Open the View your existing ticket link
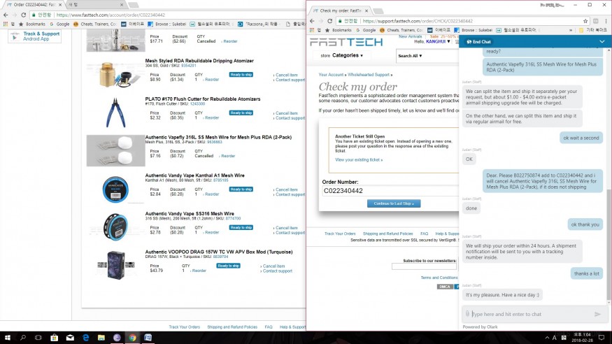 [359, 160]
